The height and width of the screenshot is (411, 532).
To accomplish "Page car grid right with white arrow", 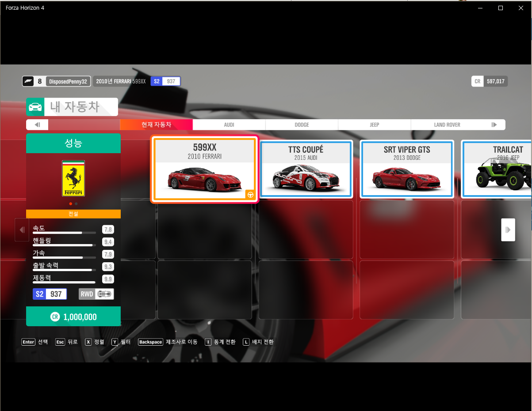I will pos(508,230).
